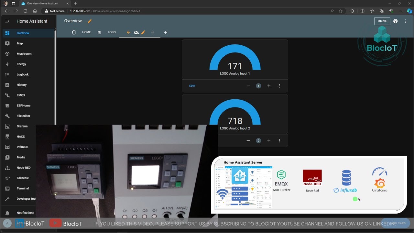Collapse the Home Assistant sidebar menu
414x233 pixels.
[x=7, y=21]
